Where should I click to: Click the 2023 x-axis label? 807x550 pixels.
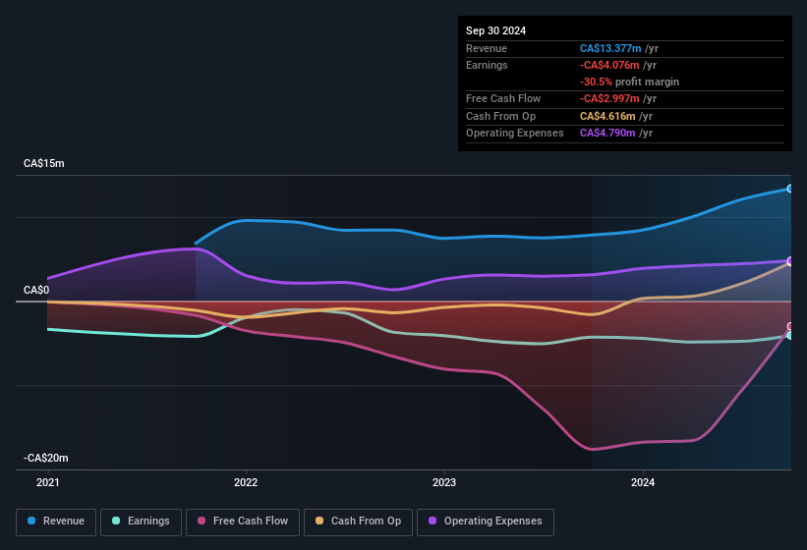(x=444, y=482)
